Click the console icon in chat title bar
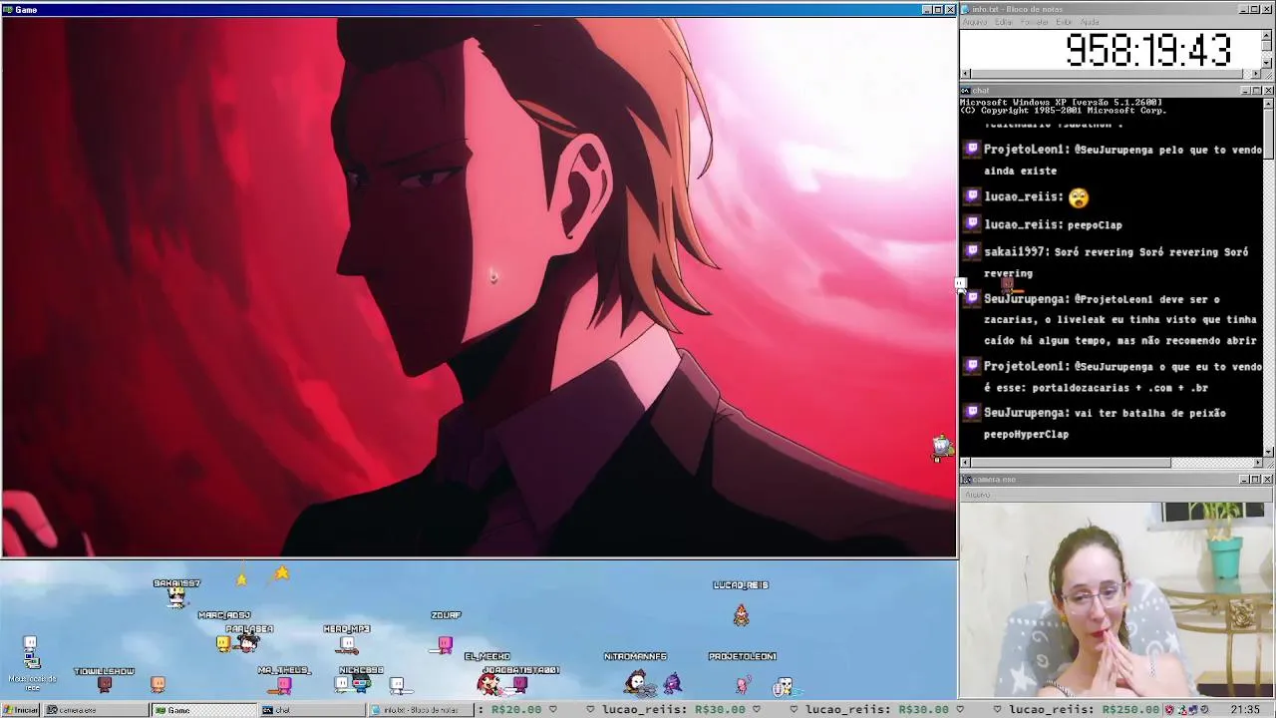Screen dimensions: 1276x718 (966, 91)
